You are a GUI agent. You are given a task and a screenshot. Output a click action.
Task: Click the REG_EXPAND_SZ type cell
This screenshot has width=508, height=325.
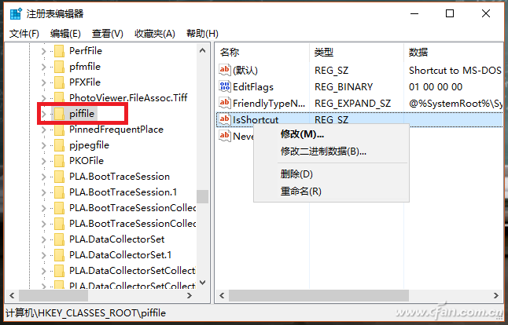[353, 103]
